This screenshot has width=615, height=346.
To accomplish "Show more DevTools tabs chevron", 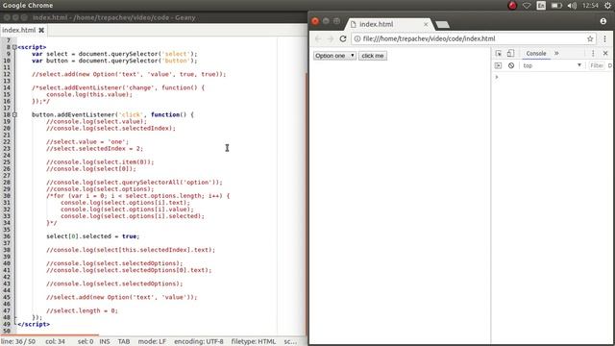I will click(556, 54).
